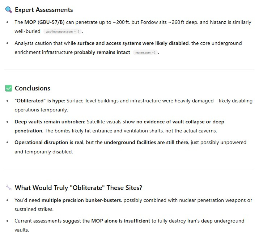Click the bold Deep vaults remain unbroken label
The width and height of the screenshot is (259, 237).
tap(50, 122)
